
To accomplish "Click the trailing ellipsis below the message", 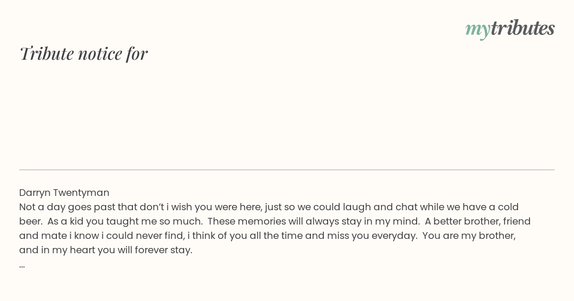I will pos(22,265).
